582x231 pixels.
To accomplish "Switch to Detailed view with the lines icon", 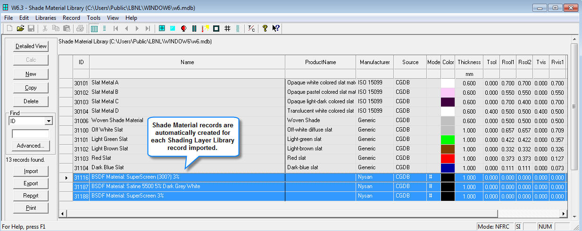I will [104, 28].
